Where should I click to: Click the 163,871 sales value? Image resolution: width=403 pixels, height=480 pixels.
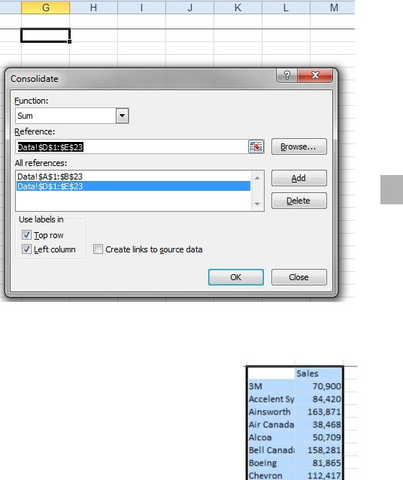[x=319, y=412]
